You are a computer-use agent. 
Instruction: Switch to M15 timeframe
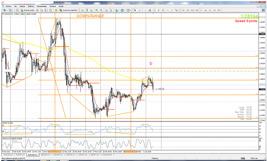pos(192,10)
